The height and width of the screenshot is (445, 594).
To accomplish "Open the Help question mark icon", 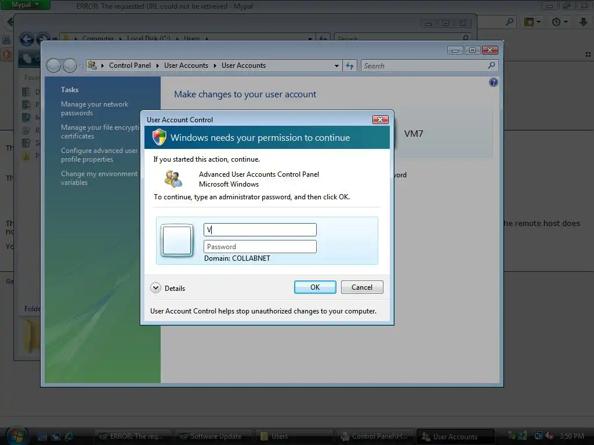I will pos(493,82).
